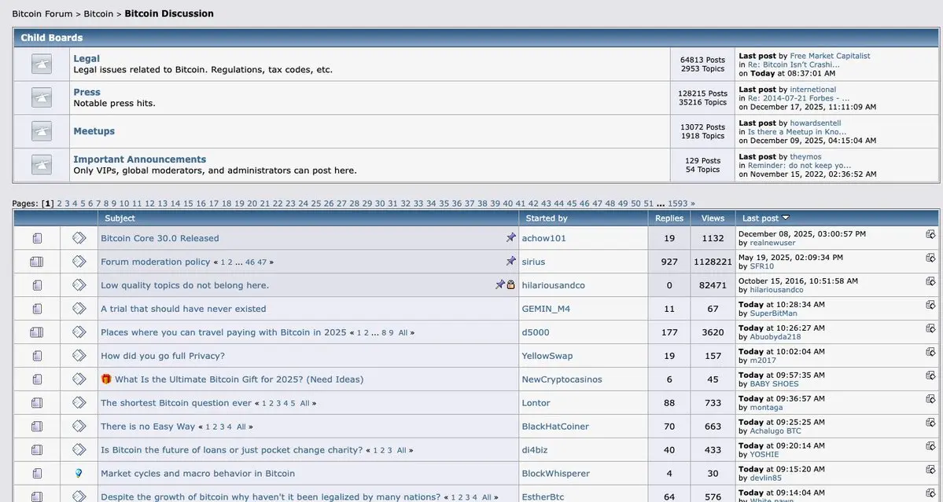The width and height of the screenshot is (943, 502).
Task: Click the folder icon for The shortest Bitcoin question ever
Action: pos(37,403)
